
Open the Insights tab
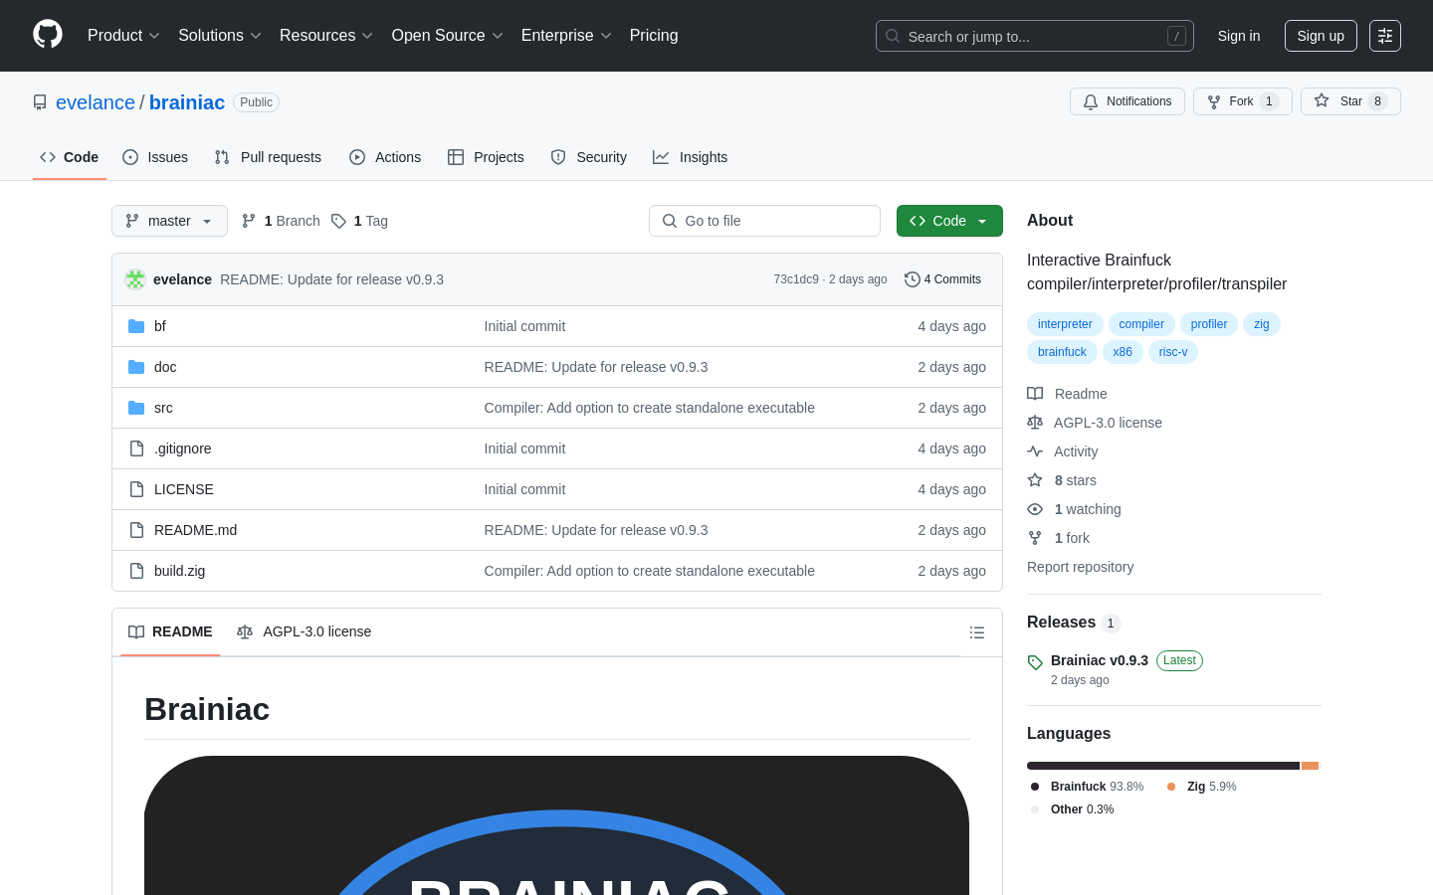pyautogui.click(x=690, y=157)
